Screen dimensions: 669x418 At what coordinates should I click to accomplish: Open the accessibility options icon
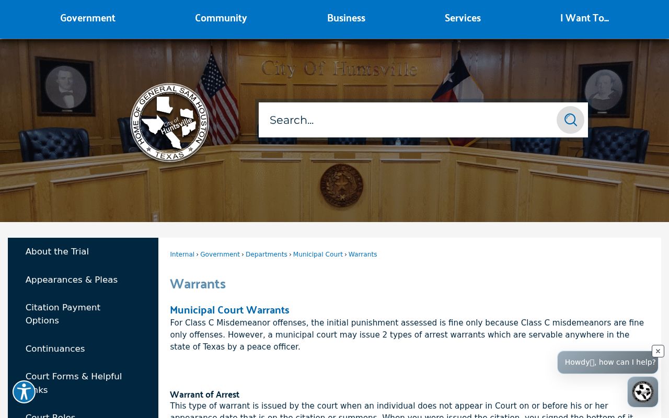click(24, 392)
